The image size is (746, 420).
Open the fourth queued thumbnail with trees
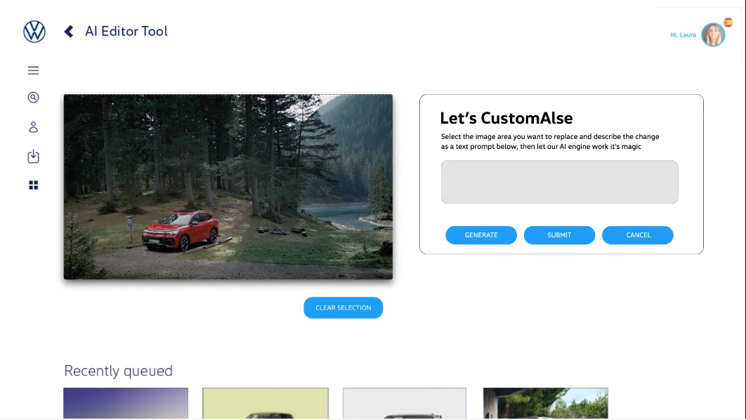545,402
